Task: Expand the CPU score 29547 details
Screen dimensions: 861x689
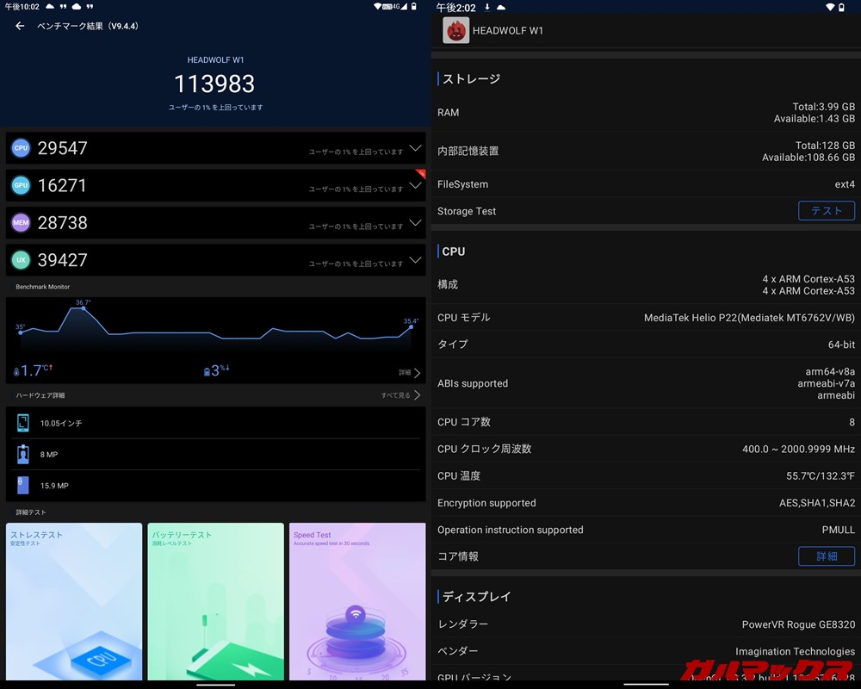Action: pos(415,148)
